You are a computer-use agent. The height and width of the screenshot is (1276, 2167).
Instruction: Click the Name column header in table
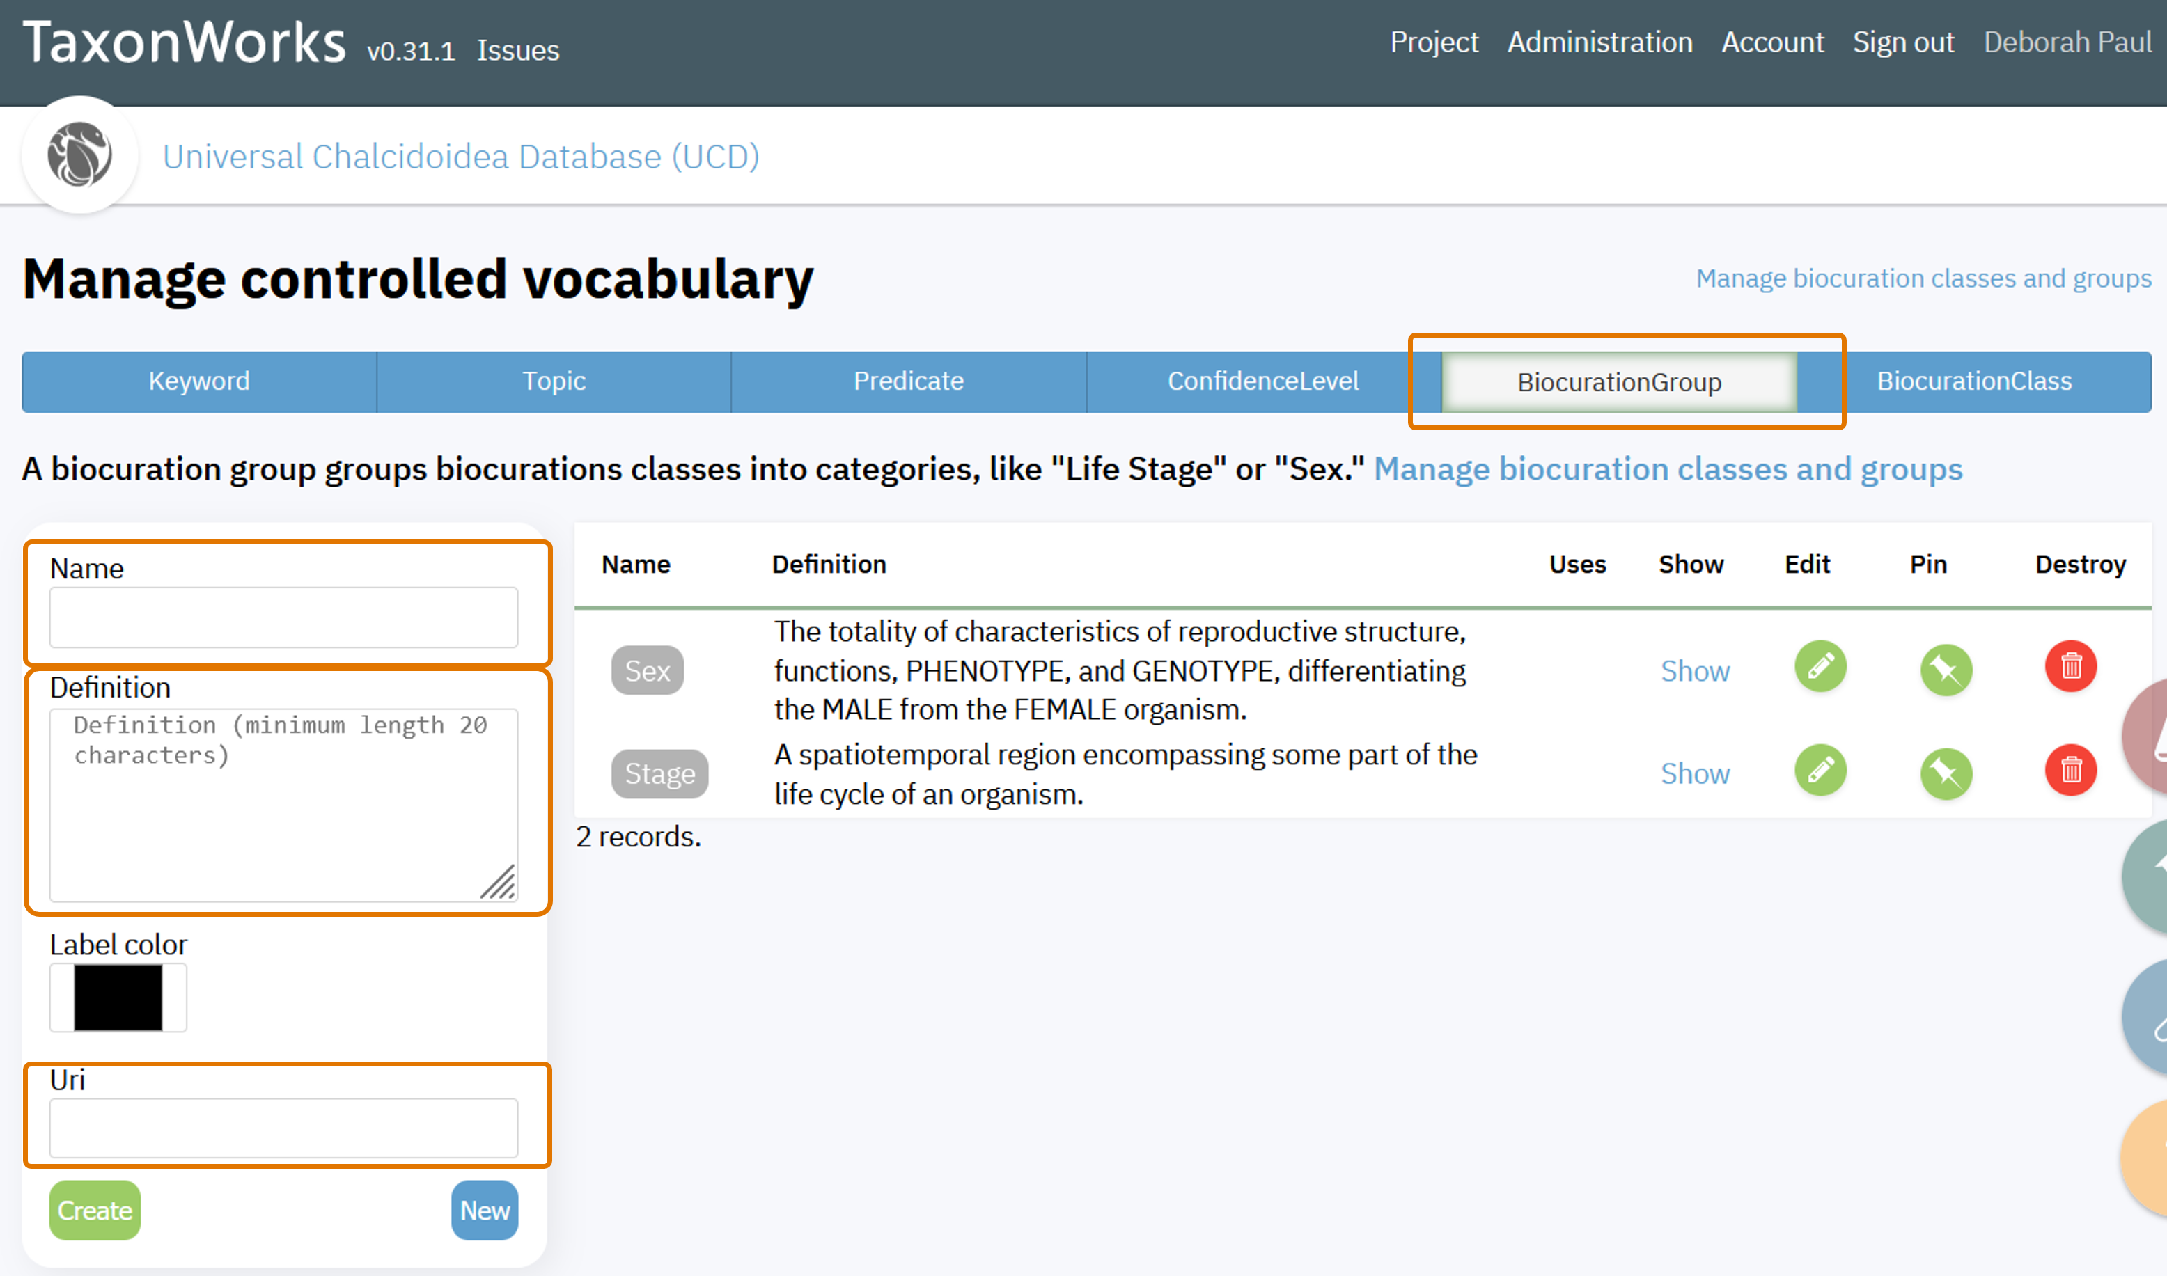point(636,564)
